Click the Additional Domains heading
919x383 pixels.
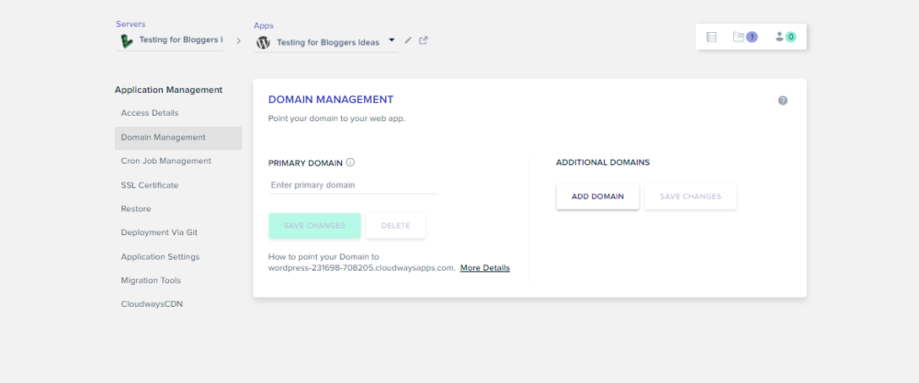click(x=603, y=163)
